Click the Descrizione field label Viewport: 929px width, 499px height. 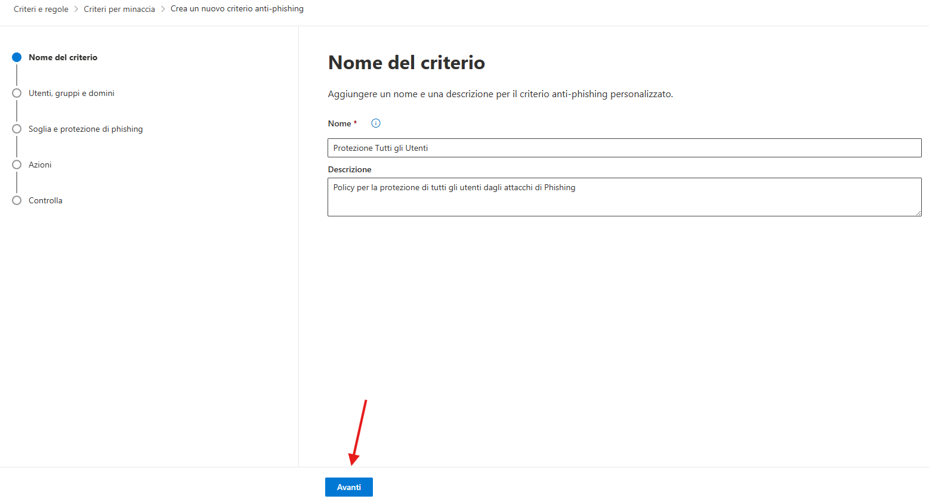[x=350, y=169]
